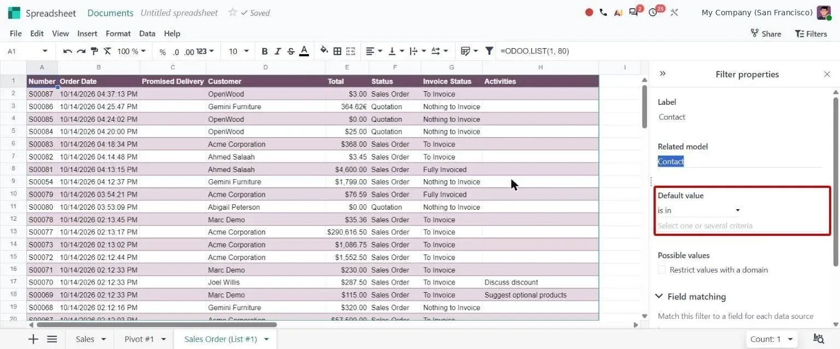Viewport: 840px width, 349px height.
Task: Collapse the Field matching section
Action: (x=691, y=297)
